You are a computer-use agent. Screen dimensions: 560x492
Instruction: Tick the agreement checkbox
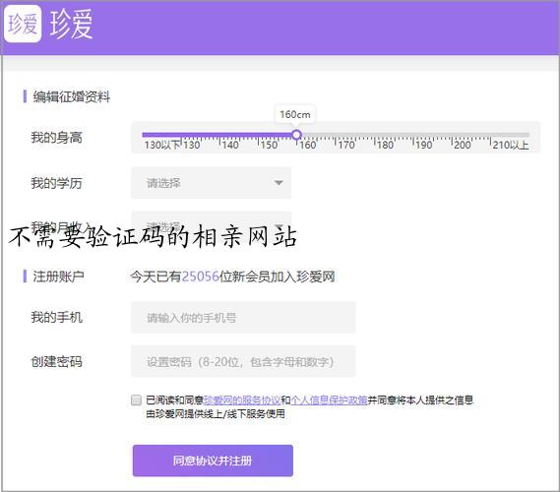coord(136,400)
